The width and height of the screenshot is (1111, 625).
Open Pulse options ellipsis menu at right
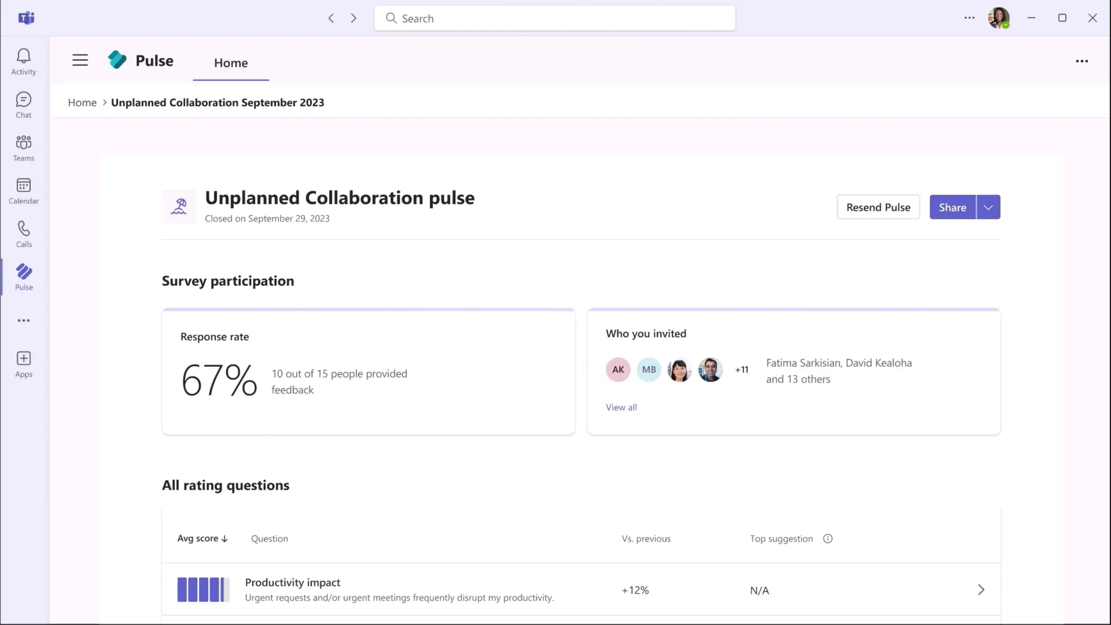point(1081,61)
